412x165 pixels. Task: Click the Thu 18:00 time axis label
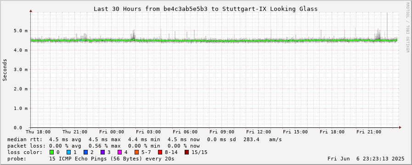pyautogui.click(x=39, y=132)
